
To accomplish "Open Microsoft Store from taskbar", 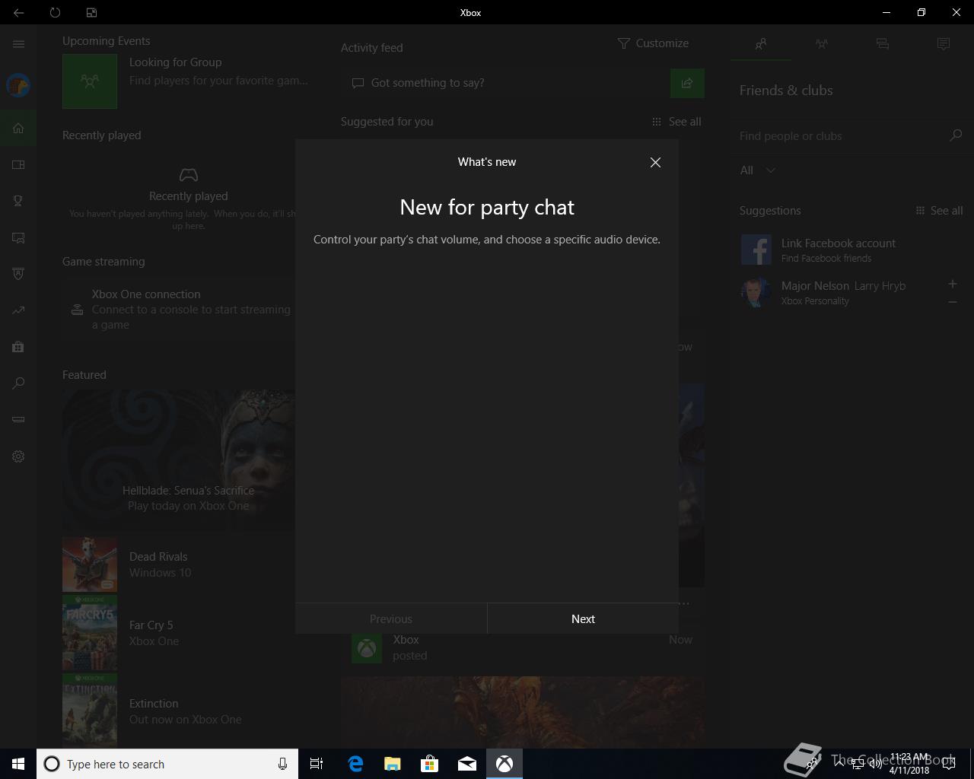I will click(x=430, y=764).
